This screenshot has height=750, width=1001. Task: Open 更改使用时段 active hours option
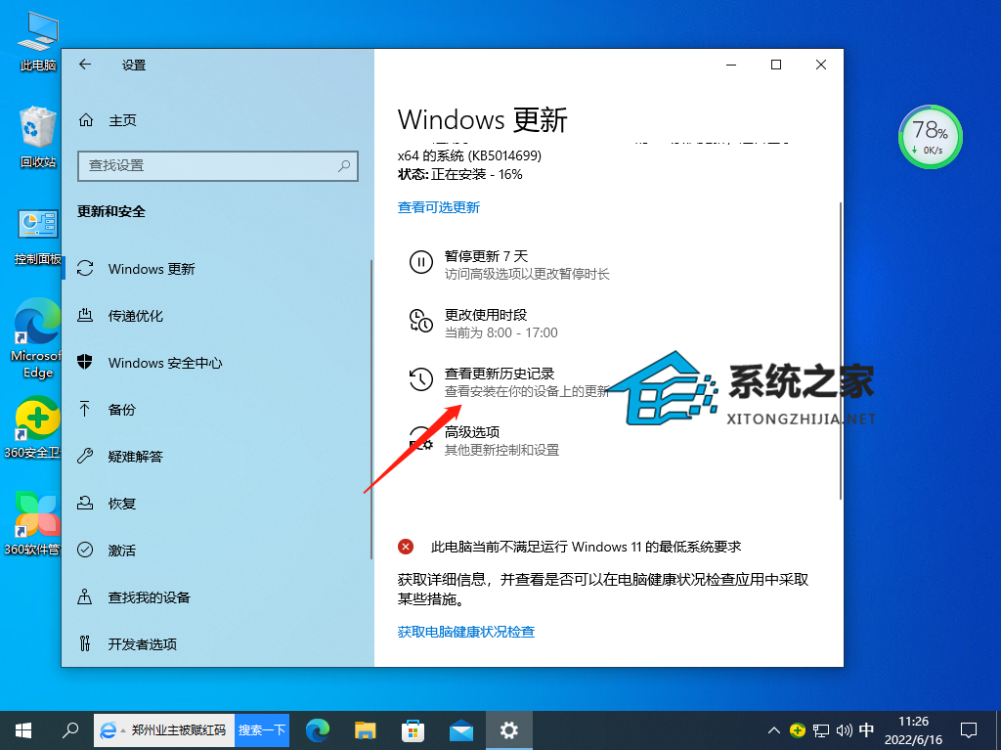[486, 315]
